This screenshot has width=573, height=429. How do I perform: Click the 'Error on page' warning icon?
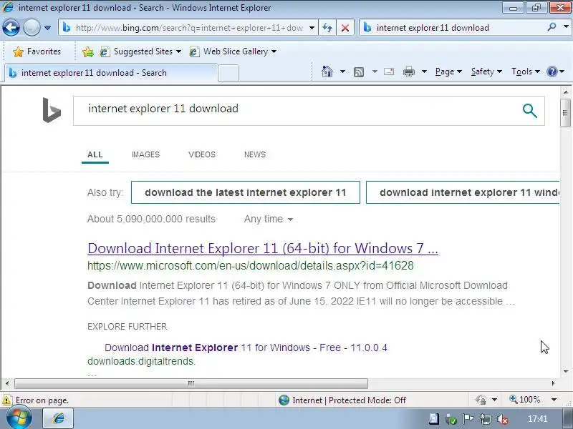click(x=6, y=400)
